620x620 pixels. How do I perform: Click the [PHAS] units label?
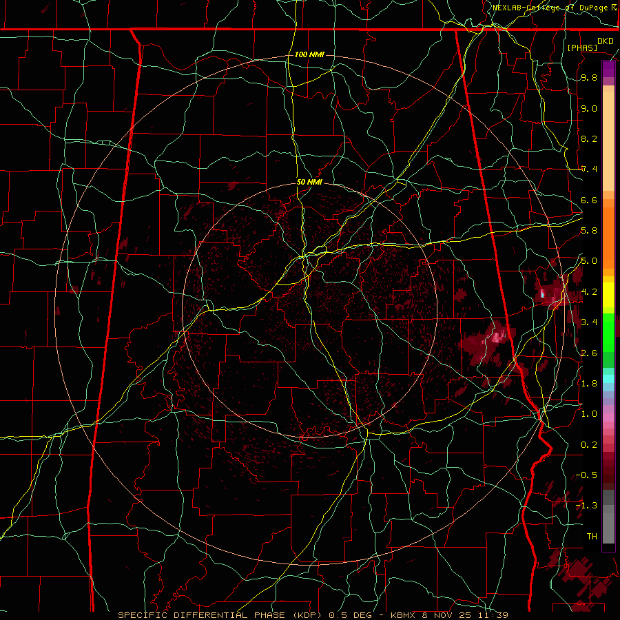click(x=582, y=48)
